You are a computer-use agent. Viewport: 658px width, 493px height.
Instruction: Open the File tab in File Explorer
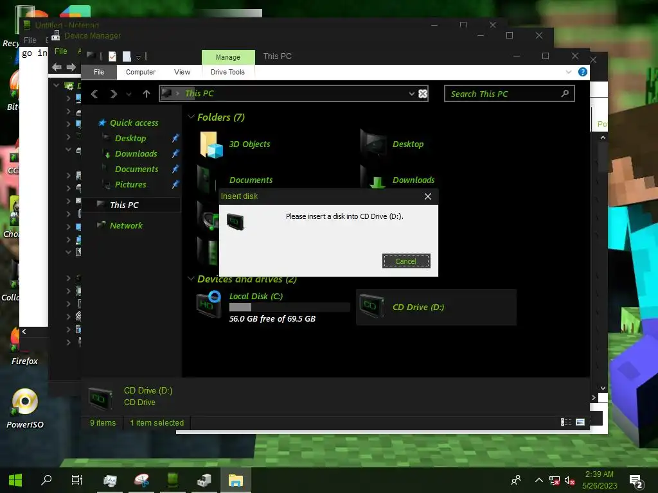pos(99,72)
